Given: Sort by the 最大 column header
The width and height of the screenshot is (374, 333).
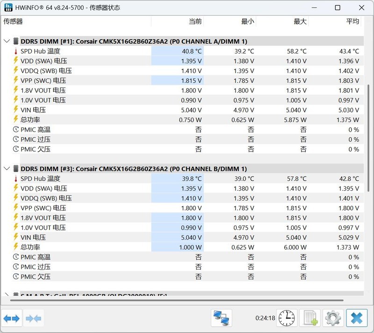Looking at the screenshot, I should pyautogui.click(x=300, y=21).
